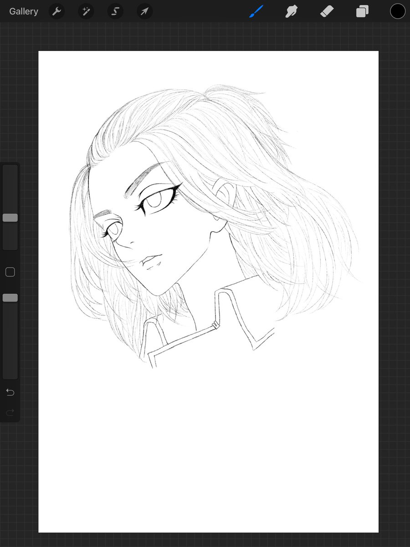Open the Actions wrench menu
This screenshot has width=410, height=547.
pyautogui.click(x=56, y=11)
